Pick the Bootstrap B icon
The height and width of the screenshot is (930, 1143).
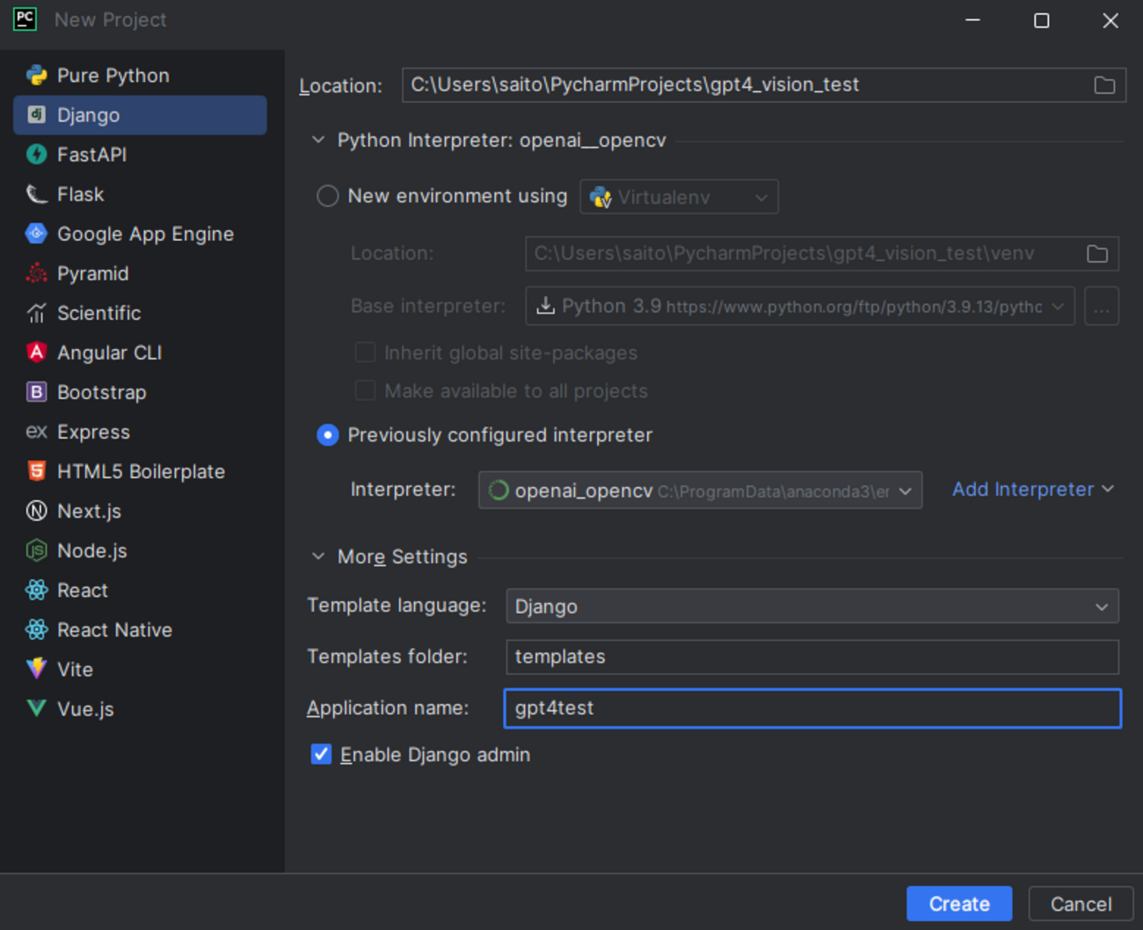click(x=36, y=392)
